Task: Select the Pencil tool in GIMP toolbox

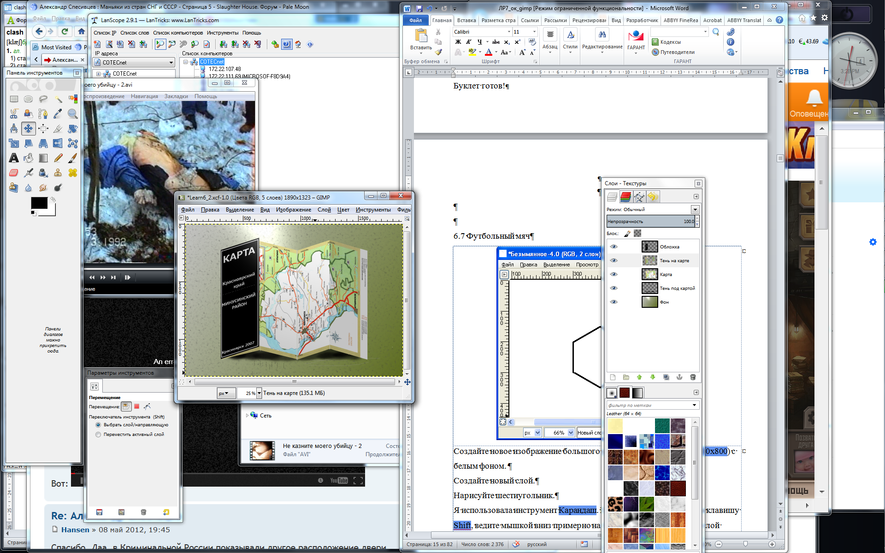Action: point(58,158)
